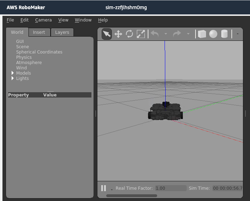The width and height of the screenshot is (250, 201).
Task: Select Atmosphere in the world tree
Action: (x=29, y=62)
